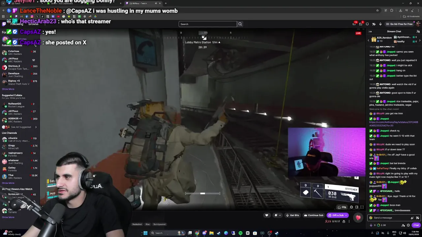
Task: Click Show More under Live Channels
Action: coord(8,183)
